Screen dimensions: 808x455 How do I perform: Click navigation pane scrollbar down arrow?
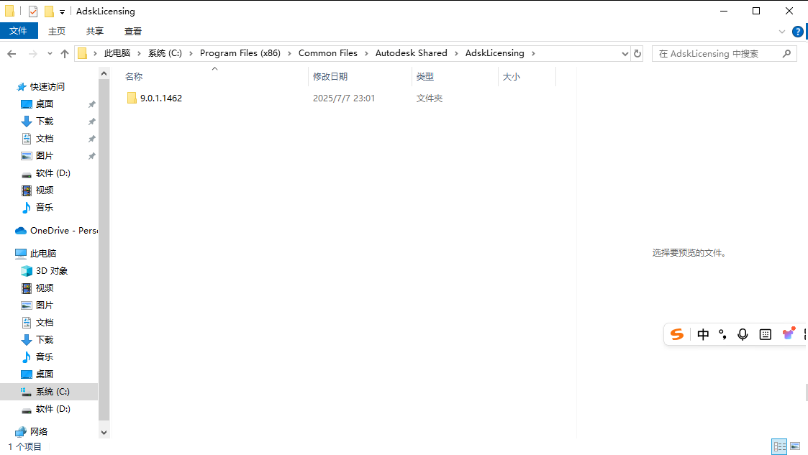(x=104, y=432)
